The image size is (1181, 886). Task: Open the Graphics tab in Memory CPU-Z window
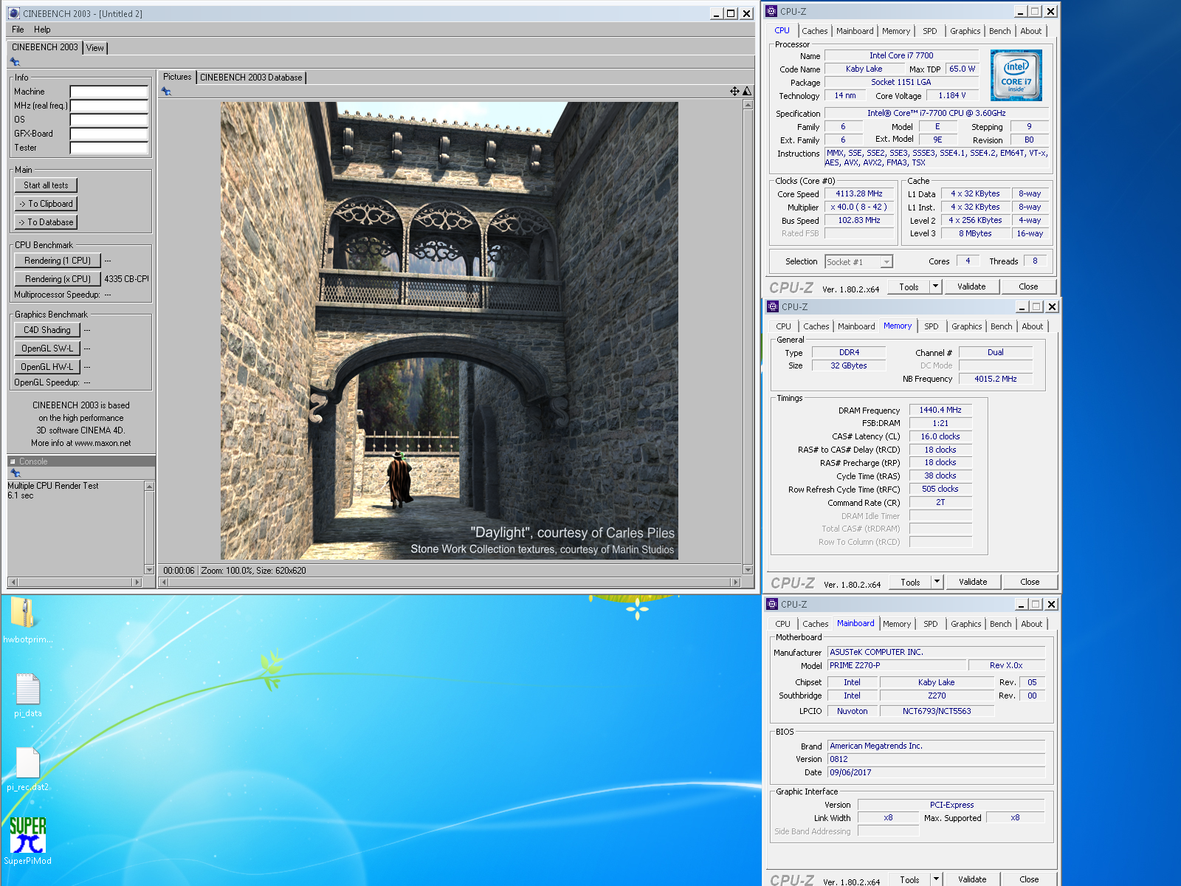coord(967,326)
